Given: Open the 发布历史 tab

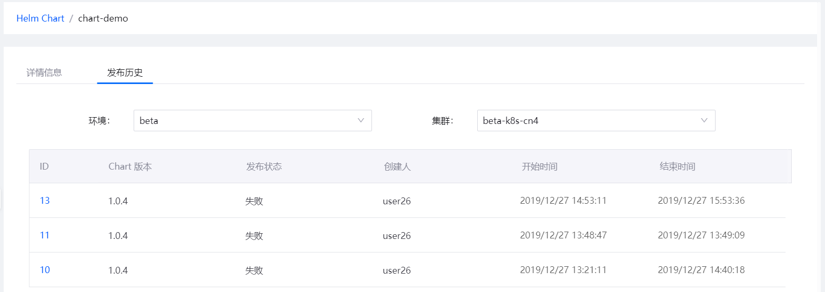Looking at the screenshot, I should tap(125, 72).
